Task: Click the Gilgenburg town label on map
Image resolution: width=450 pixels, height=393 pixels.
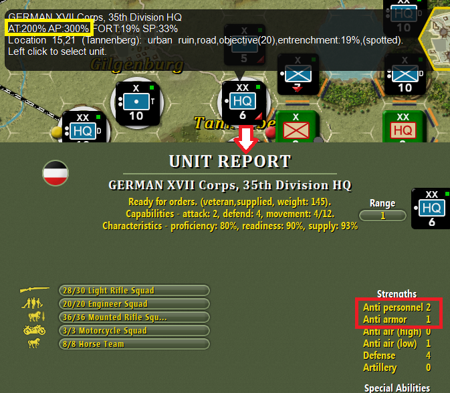Action: 137,64
